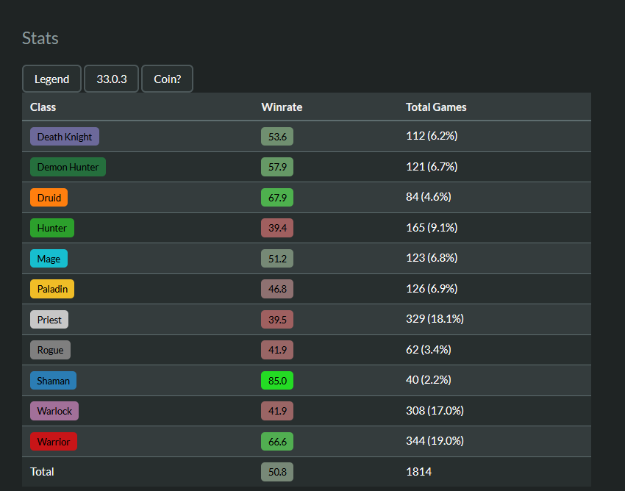Screen dimensions: 625x491
Task: Select the Paladin class tag
Action: click(52, 289)
